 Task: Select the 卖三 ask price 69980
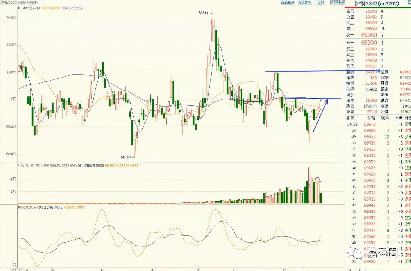[371, 23]
